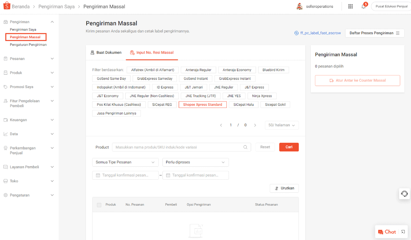This screenshot has width=411, height=240.
Task: Open the support headset icon
Action: (x=404, y=194)
